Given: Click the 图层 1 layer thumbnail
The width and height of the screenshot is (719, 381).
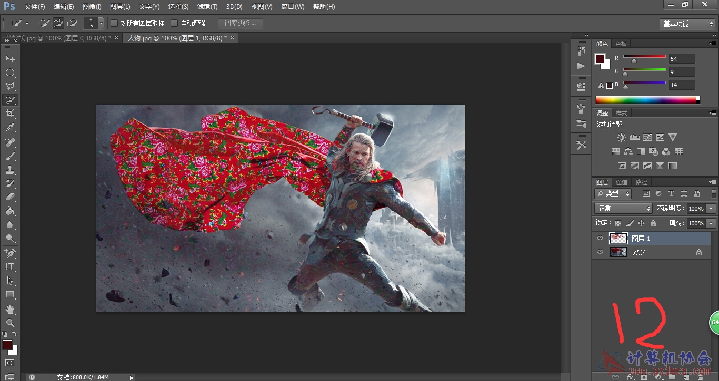Looking at the screenshot, I should pos(618,239).
